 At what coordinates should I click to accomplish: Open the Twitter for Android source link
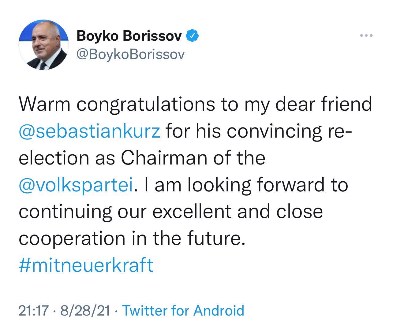183,311
